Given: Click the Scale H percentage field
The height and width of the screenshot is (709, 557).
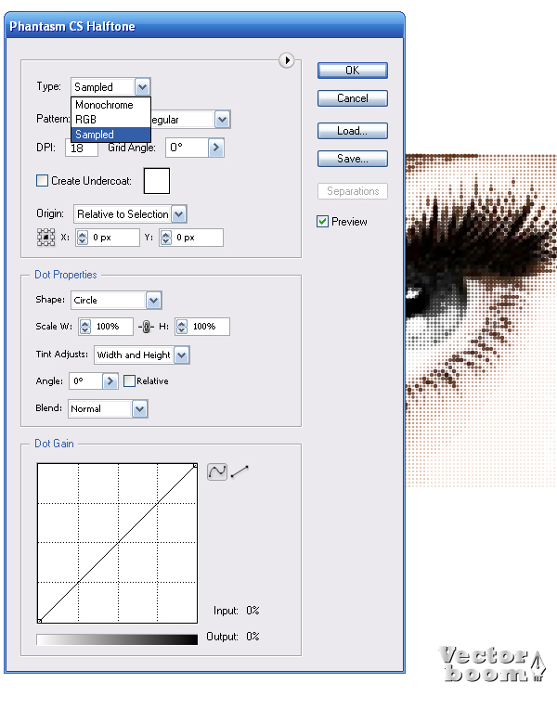Looking at the screenshot, I should tap(209, 327).
